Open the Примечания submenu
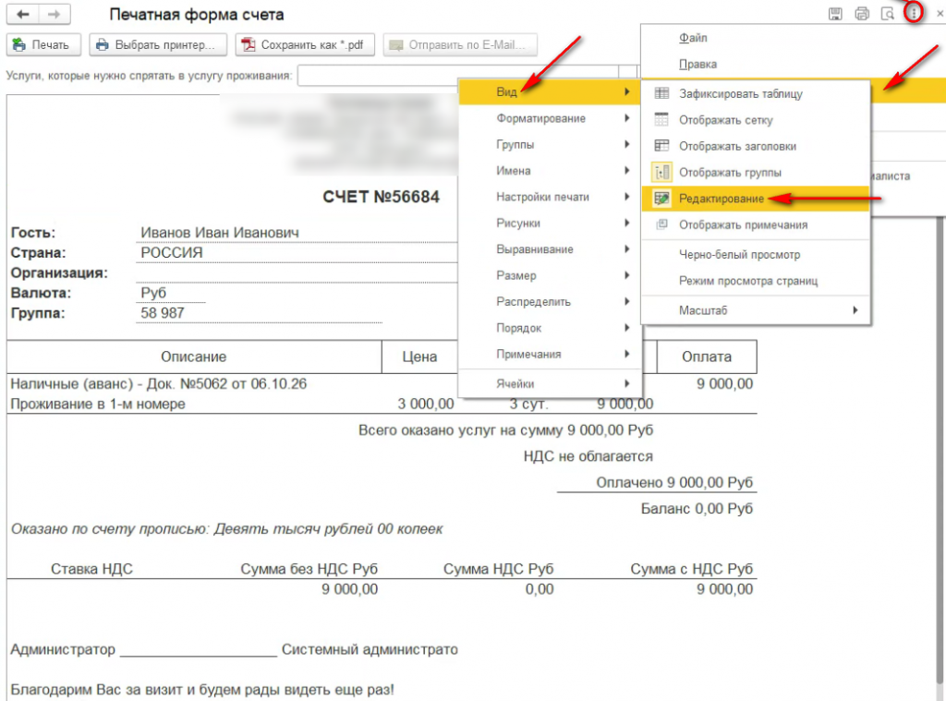 pyautogui.click(x=549, y=354)
